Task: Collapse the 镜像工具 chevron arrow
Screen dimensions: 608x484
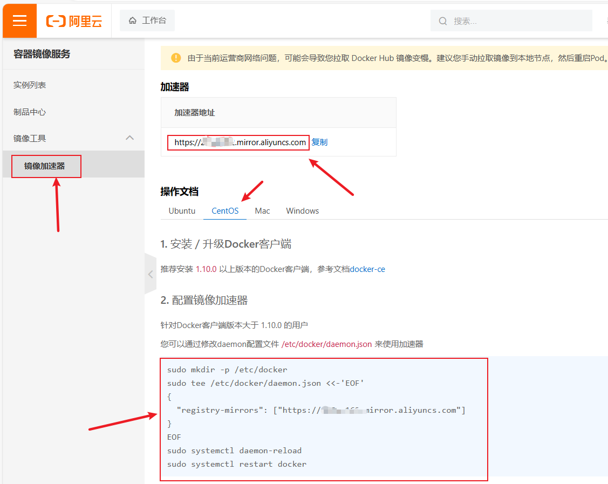Action: 130,138
